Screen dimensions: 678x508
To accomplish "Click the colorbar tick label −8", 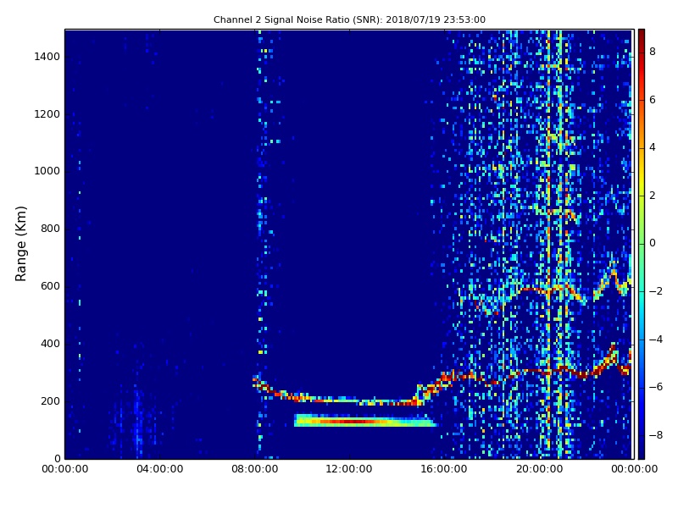I will click(656, 435).
